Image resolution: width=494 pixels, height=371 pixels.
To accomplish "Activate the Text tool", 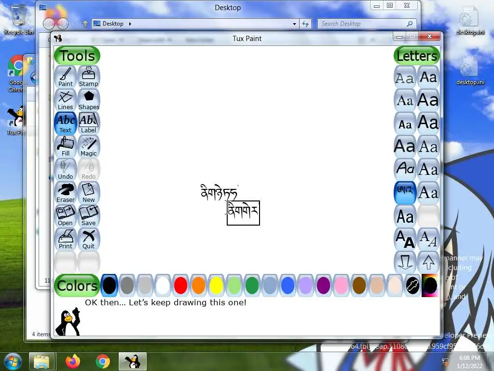I will [x=66, y=123].
